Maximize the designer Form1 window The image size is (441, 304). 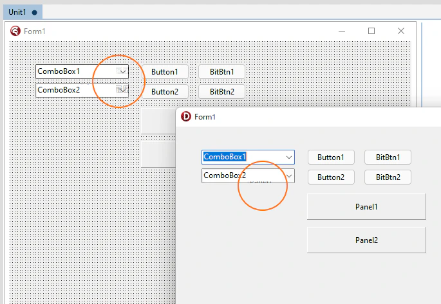pyautogui.click(x=371, y=31)
